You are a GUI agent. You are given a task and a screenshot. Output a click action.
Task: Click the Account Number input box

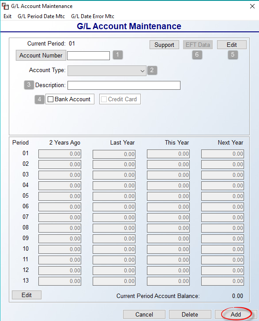click(x=88, y=56)
